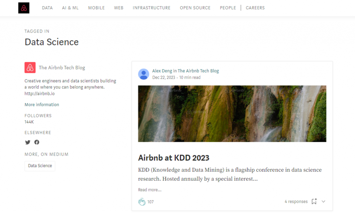Click the More information link
The height and width of the screenshot is (213, 355).
pyautogui.click(x=42, y=104)
